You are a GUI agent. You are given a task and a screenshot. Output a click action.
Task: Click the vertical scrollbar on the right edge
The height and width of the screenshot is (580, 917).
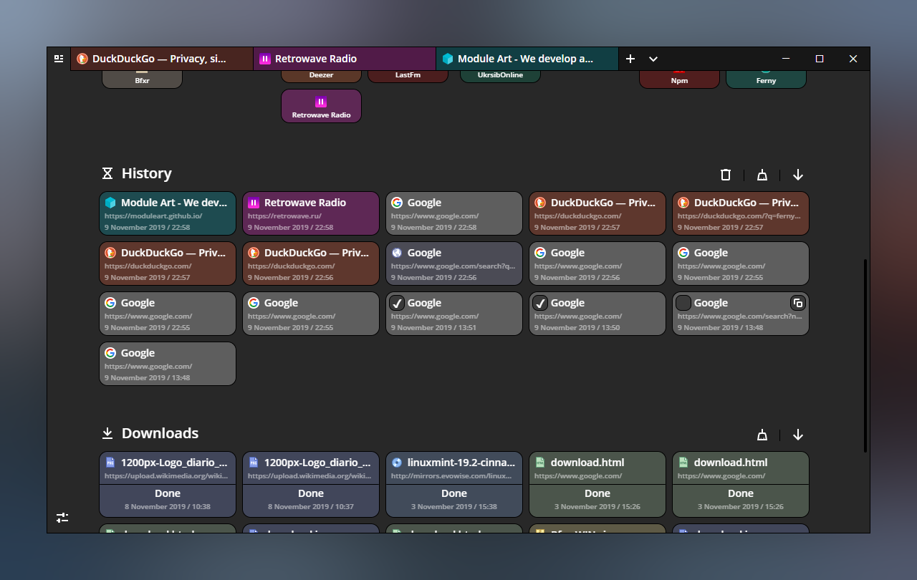(866, 355)
